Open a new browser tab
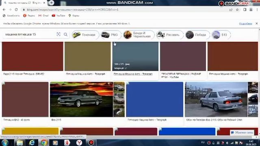This screenshot has height=146, width=260. coord(52,3)
